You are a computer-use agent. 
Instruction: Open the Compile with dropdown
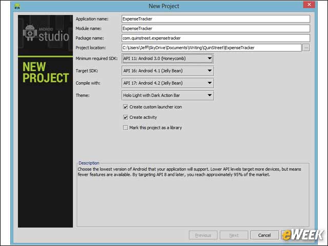pos(168,83)
